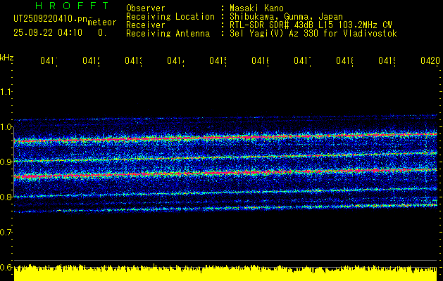This screenshot has height=281, width=443.
Task: Click Shibukawa, Gunma, Japan text
Action: click(x=286, y=17)
